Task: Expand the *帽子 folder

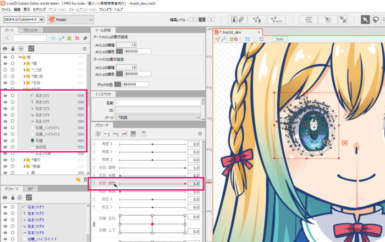Action: (24, 160)
